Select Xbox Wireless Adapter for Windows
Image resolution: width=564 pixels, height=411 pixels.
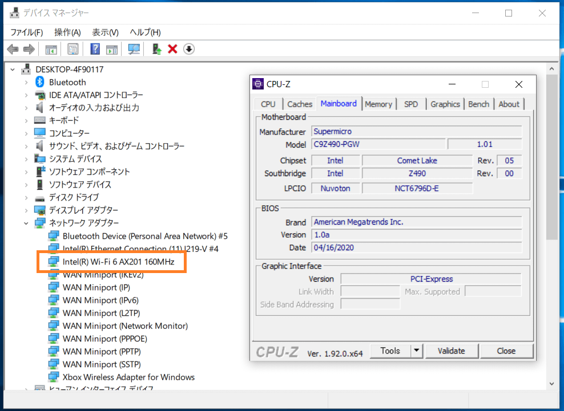click(128, 377)
